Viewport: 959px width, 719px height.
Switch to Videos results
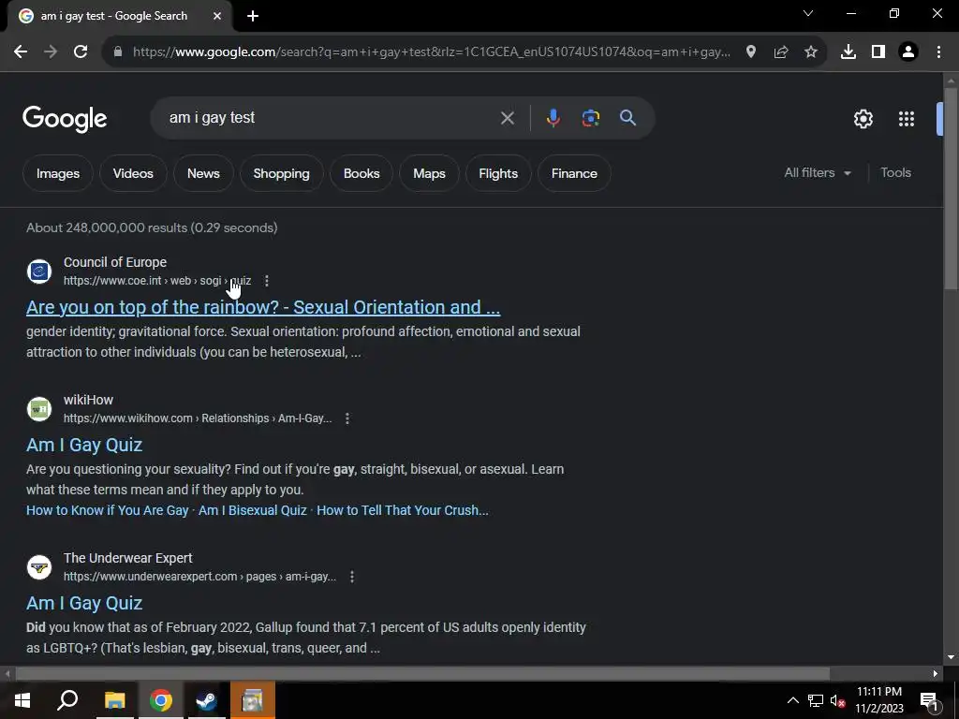(133, 173)
